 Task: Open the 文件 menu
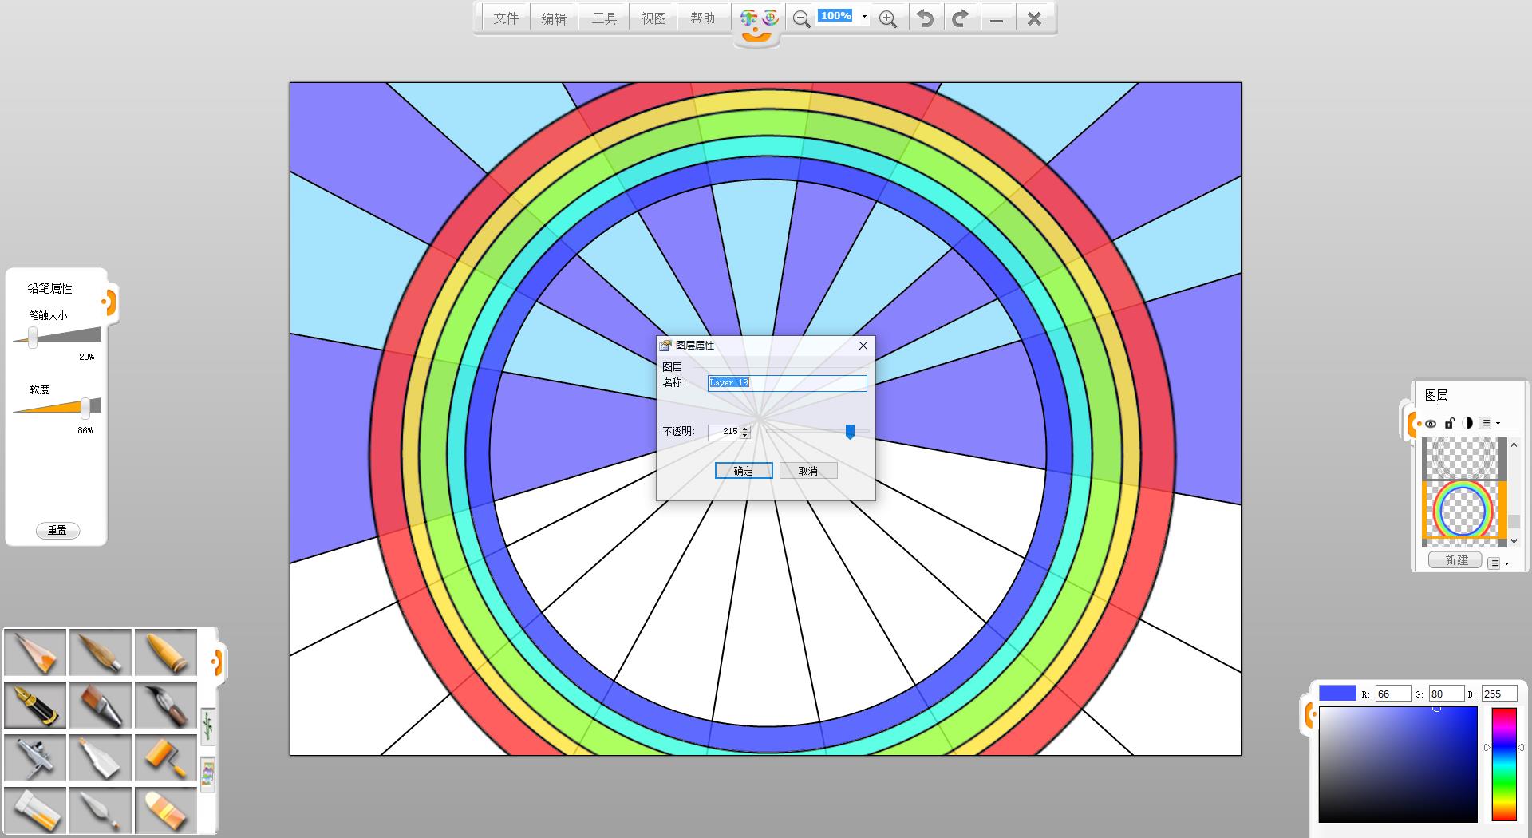click(x=506, y=18)
